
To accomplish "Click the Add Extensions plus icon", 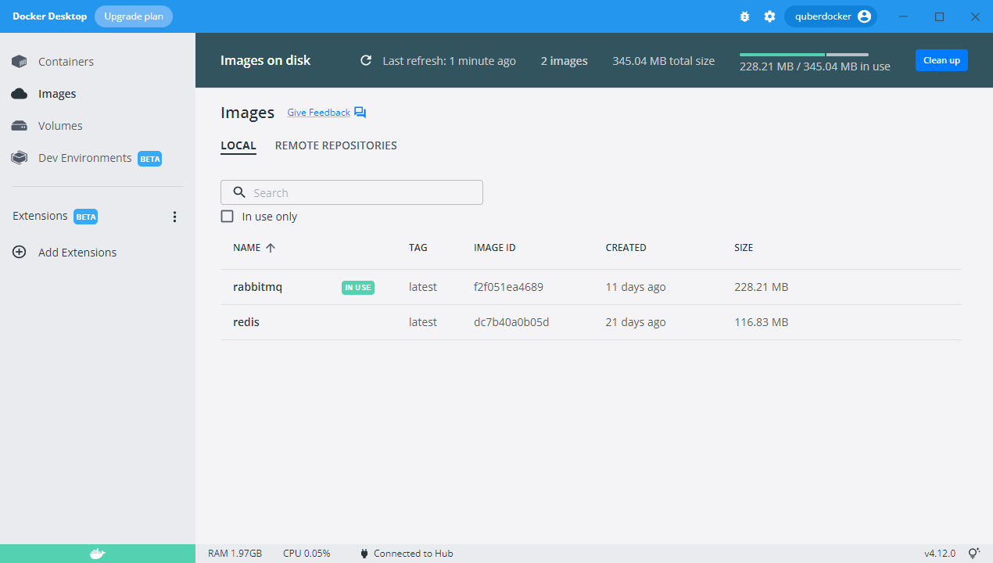I will tap(20, 253).
